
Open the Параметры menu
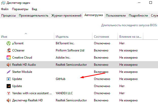[20, 9]
